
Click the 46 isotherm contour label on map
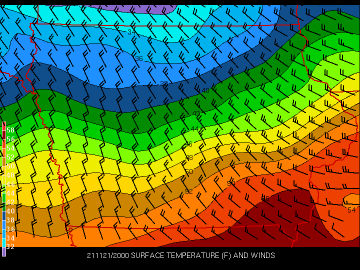[188, 144]
